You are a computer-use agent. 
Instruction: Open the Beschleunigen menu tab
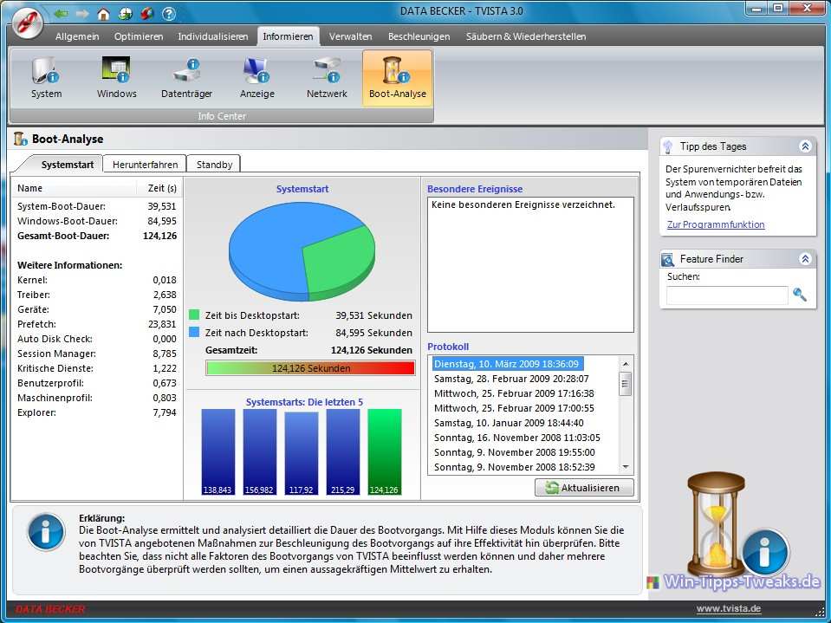coord(419,36)
